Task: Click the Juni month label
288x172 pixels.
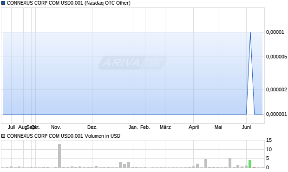Action: (246, 127)
